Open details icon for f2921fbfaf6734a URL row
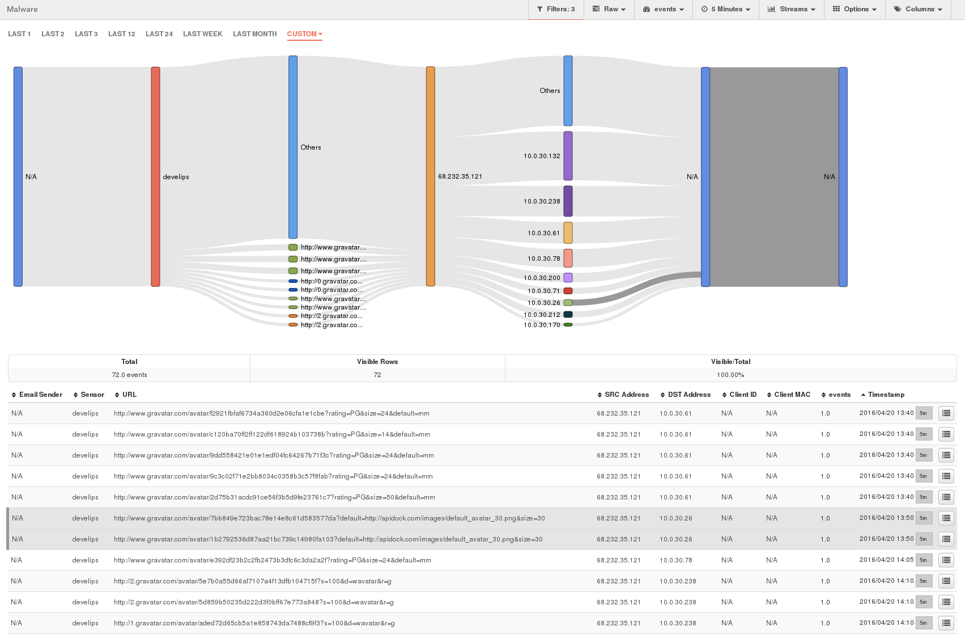The width and height of the screenshot is (965, 635). (946, 413)
